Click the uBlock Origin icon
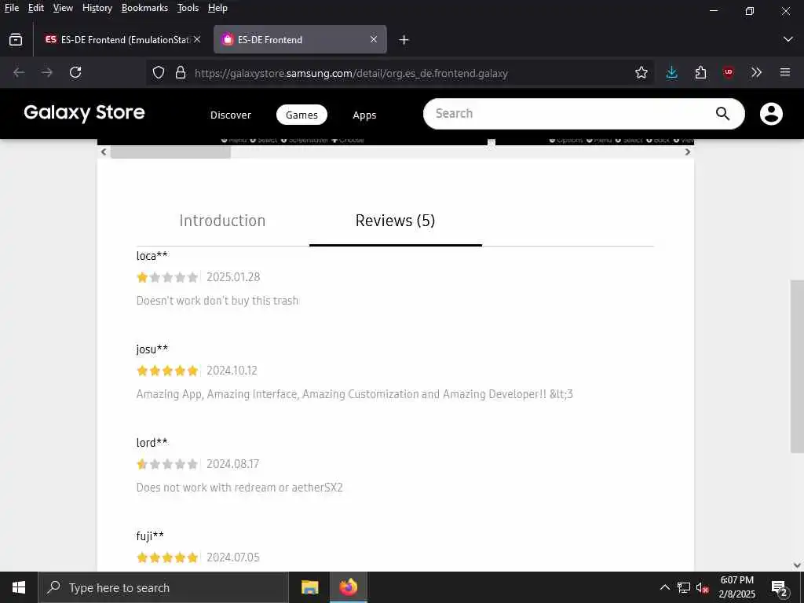Image resolution: width=804 pixels, height=603 pixels. [x=729, y=72]
